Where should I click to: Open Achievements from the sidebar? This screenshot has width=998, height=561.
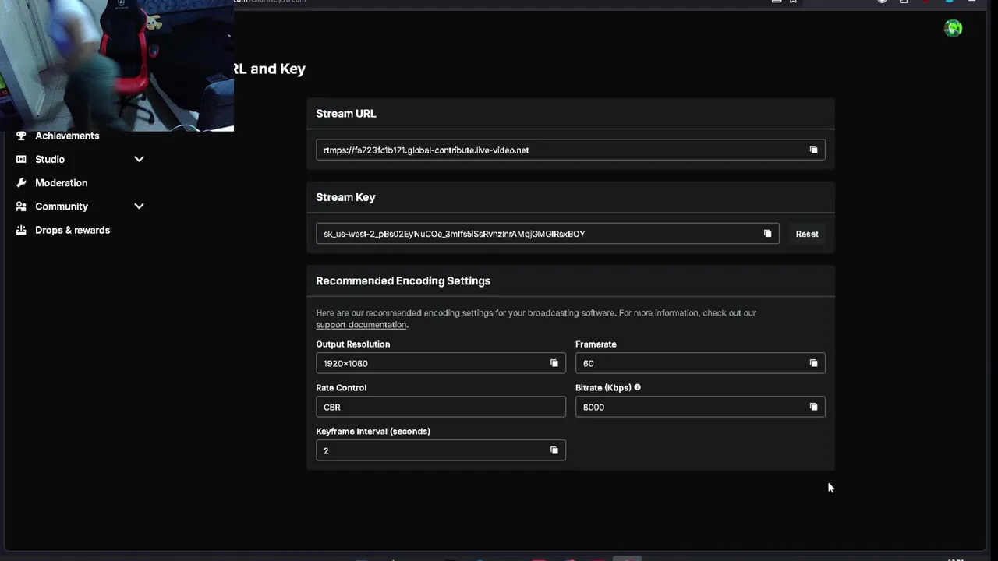point(67,136)
